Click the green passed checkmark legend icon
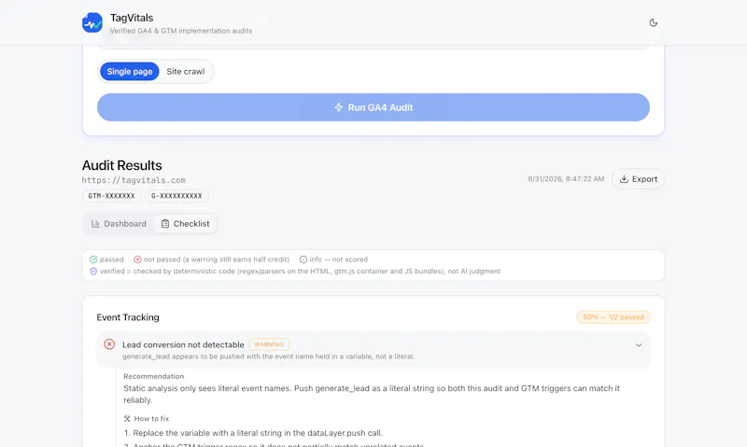The image size is (747, 447). 93,259
